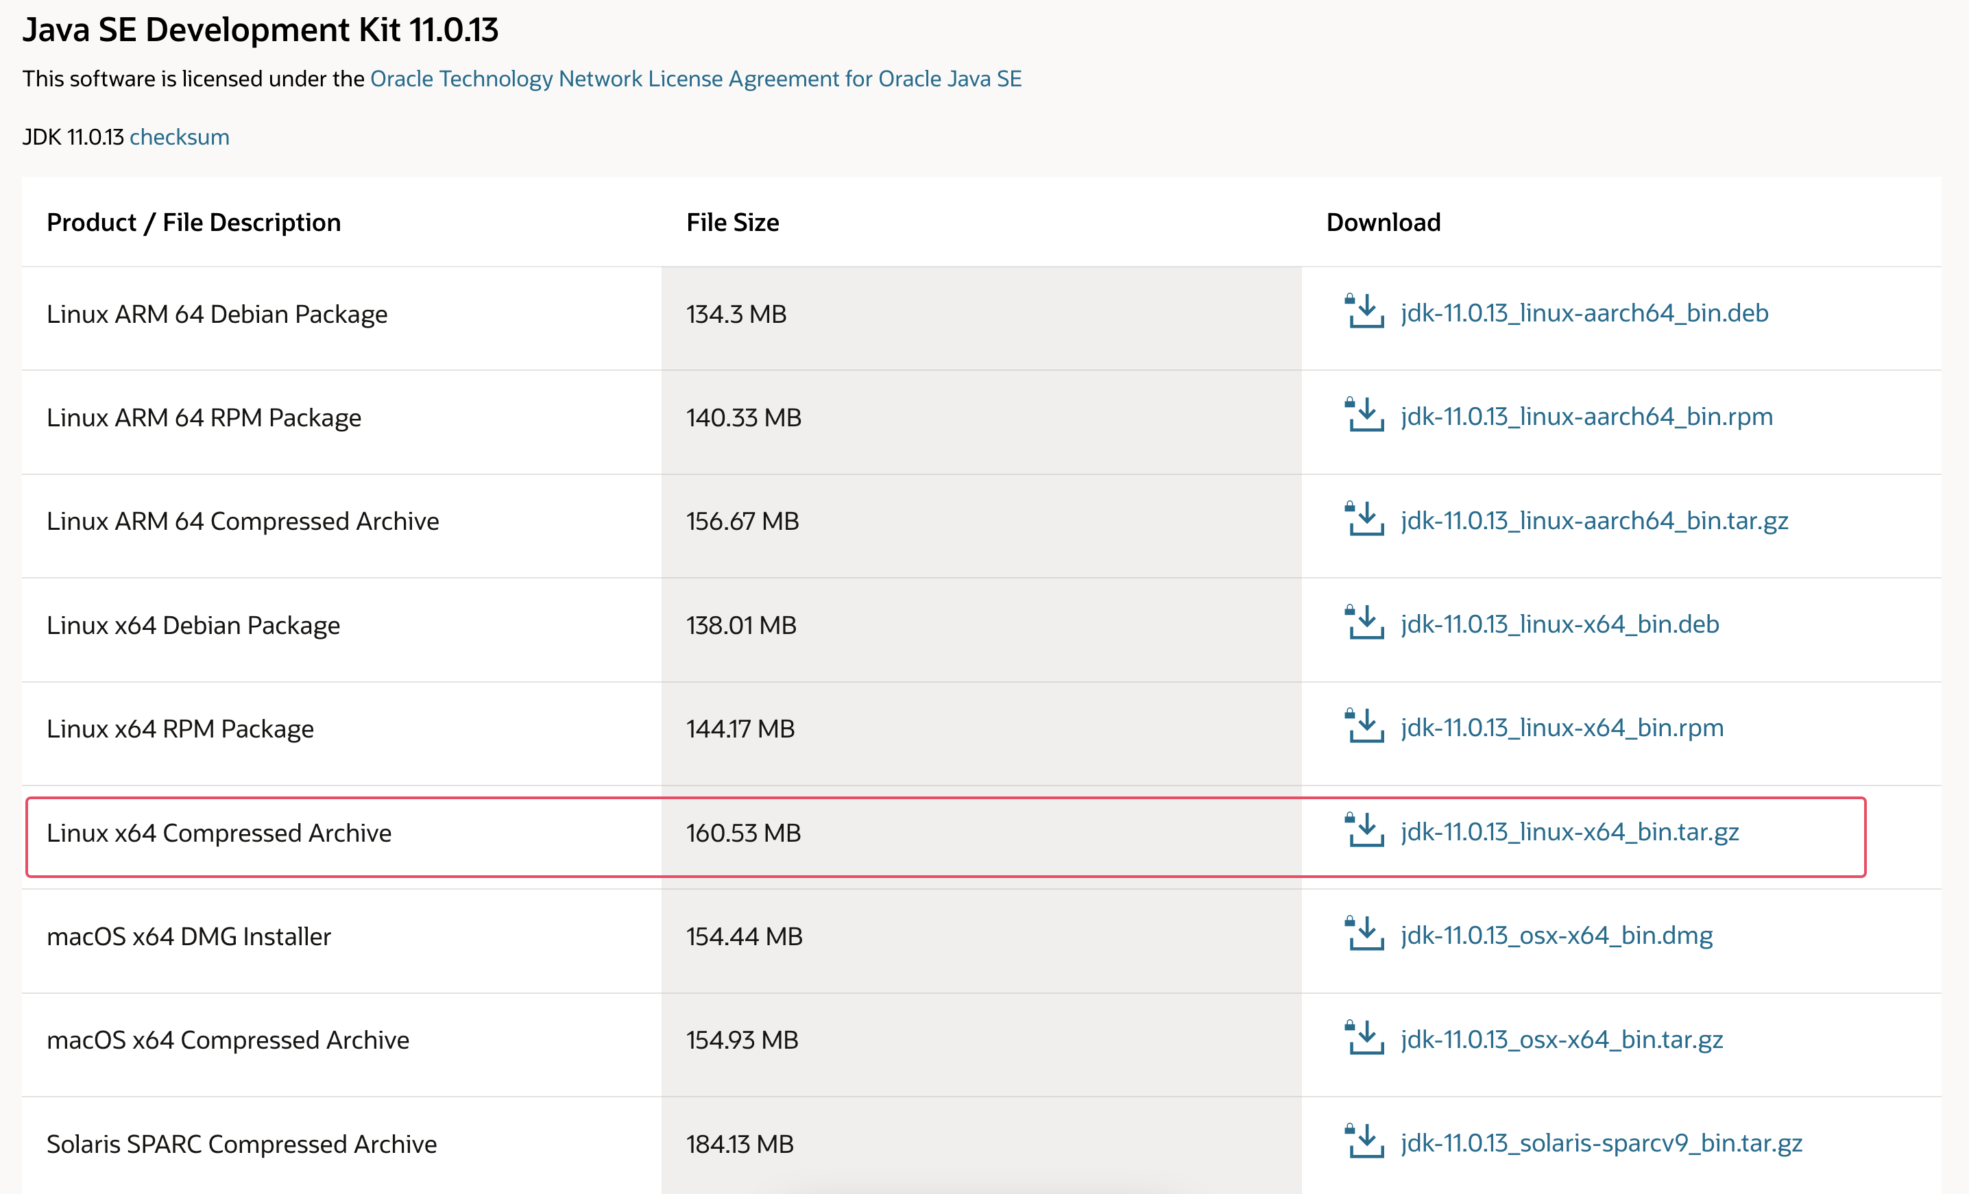Download jdk-11.0.13_linux-aarch64_bin.tar.gz file link
The image size is (1969, 1194).
(1594, 521)
